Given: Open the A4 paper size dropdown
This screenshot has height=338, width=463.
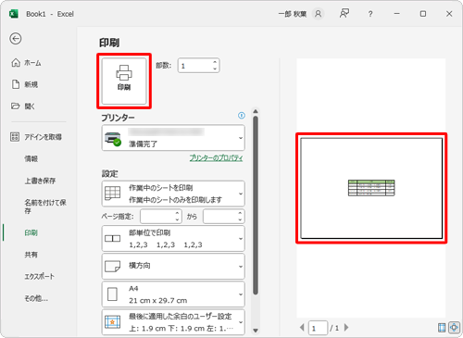Looking at the screenshot, I should 173,294.
